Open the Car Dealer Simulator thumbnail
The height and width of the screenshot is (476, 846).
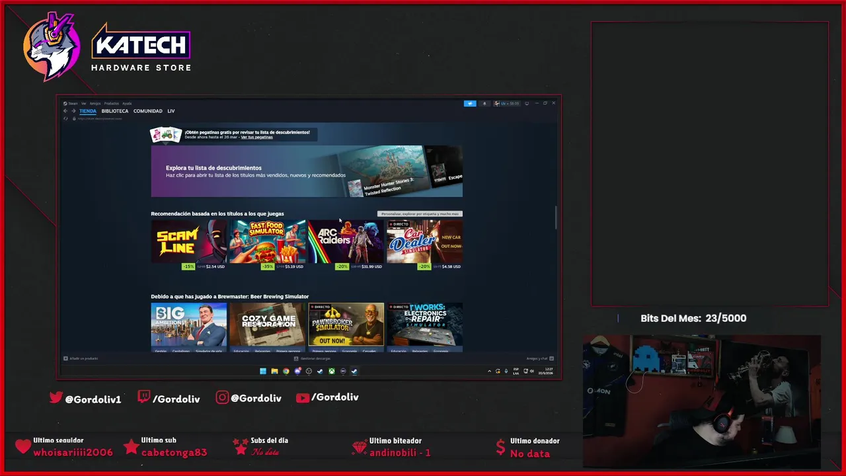[x=424, y=241]
